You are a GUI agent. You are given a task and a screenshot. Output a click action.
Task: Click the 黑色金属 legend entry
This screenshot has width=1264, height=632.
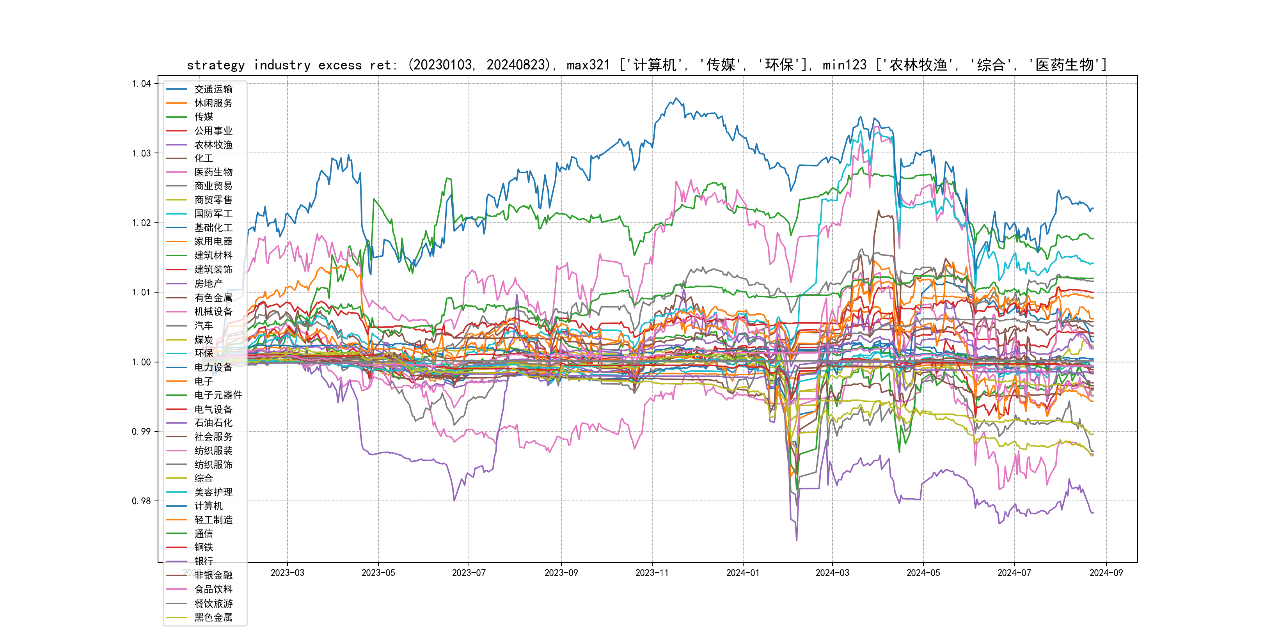213,617
